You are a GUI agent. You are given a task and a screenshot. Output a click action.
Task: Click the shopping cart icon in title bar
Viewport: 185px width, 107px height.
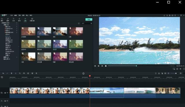pos(167,15)
